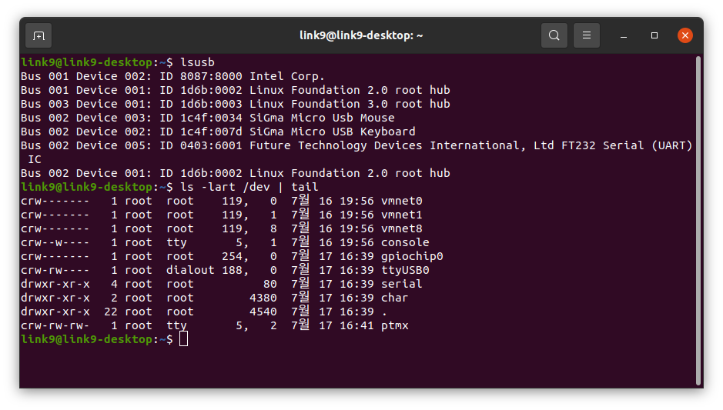Click the ID 0403:6001 text

pyautogui.click(x=201, y=145)
